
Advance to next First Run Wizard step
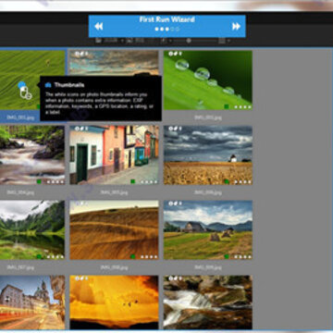click(x=236, y=27)
